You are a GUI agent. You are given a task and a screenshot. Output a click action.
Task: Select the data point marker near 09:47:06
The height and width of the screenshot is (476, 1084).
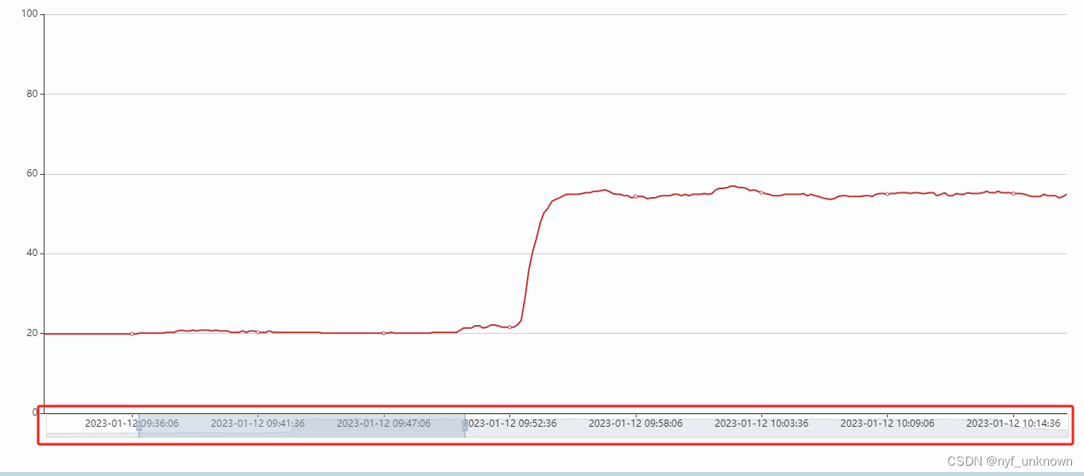pyautogui.click(x=382, y=334)
